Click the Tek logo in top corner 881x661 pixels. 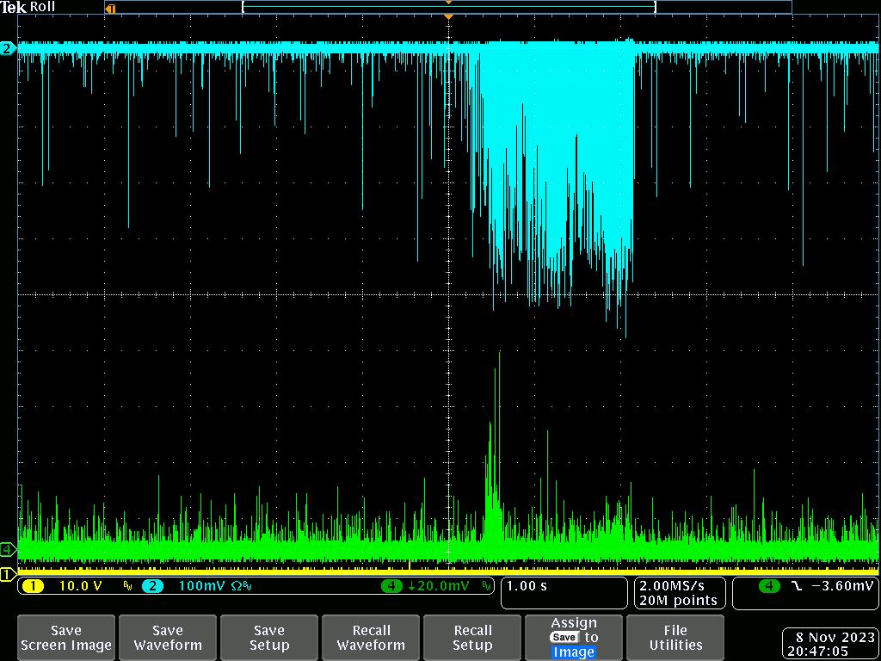click(x=14, y=7)
